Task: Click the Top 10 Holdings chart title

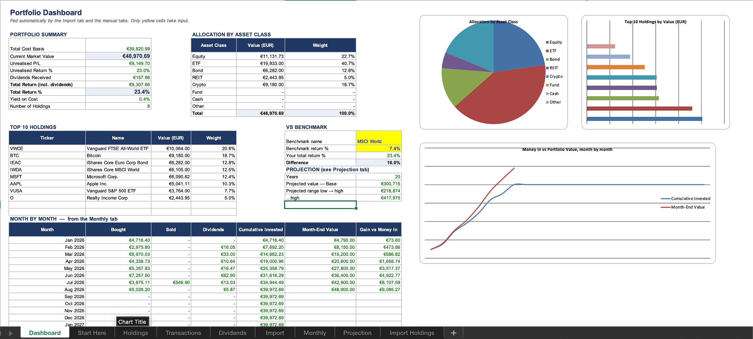Action: click(655, 22)
